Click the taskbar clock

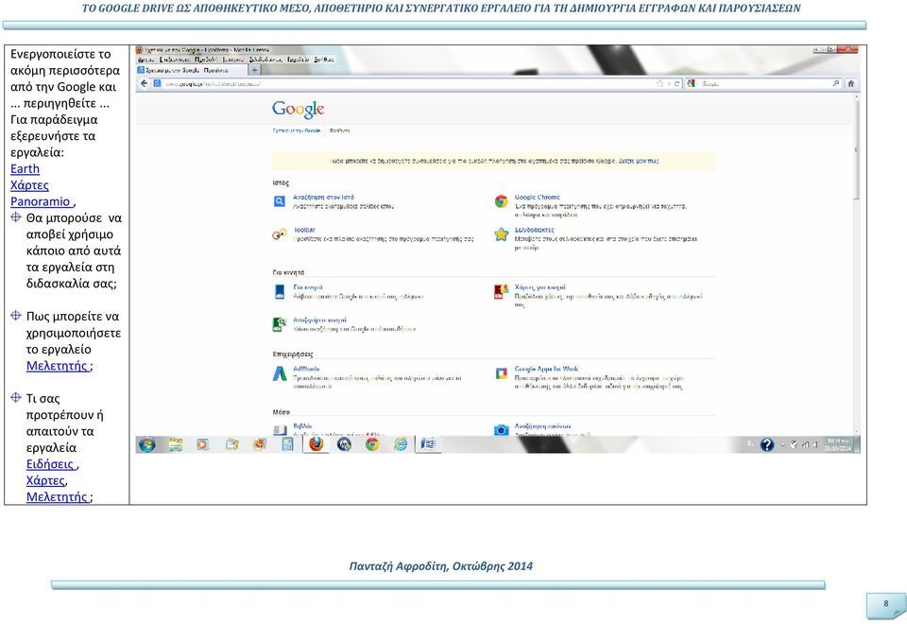pyautogui.click(x=837, y=444)
